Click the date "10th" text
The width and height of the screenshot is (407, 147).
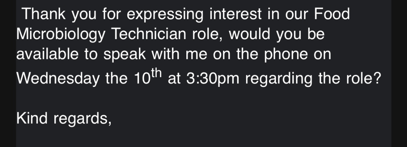147,77
